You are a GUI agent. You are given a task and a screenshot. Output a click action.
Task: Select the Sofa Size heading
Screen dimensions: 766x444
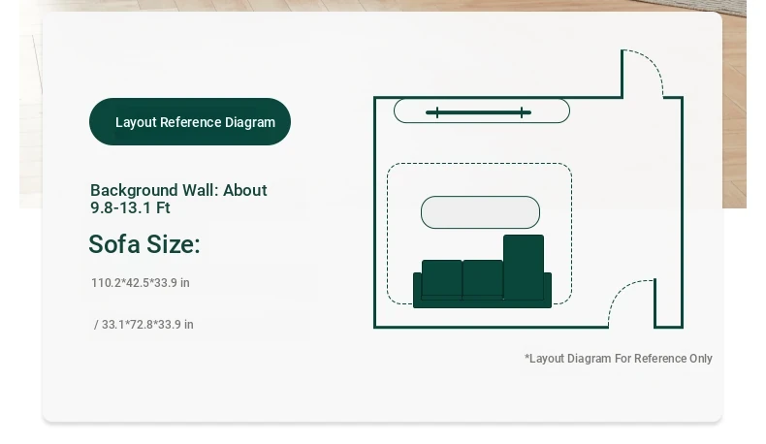144,244
